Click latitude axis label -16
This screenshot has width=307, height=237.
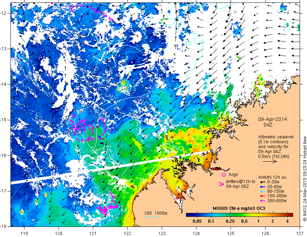coord(3,155)
